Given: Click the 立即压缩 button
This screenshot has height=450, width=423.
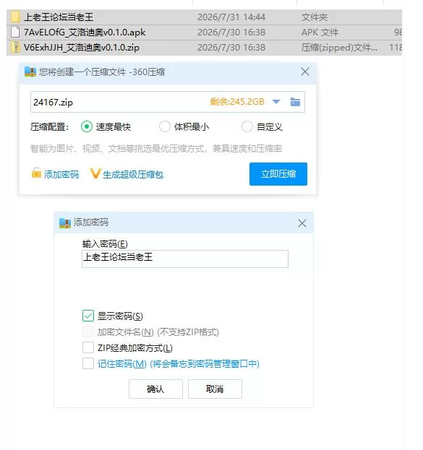Looking at the screenshot, I should [x=278, y=174].
